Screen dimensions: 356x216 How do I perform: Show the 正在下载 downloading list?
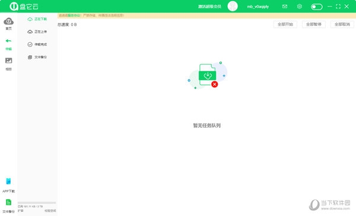(37, 19)
